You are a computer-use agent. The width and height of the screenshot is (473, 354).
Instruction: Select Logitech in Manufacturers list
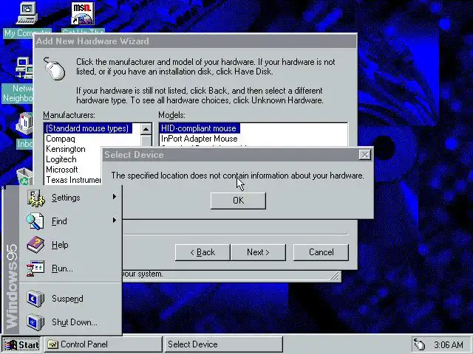[61, 159]
